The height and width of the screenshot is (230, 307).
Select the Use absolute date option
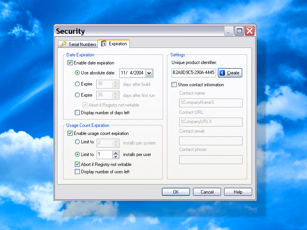point(78,73)
